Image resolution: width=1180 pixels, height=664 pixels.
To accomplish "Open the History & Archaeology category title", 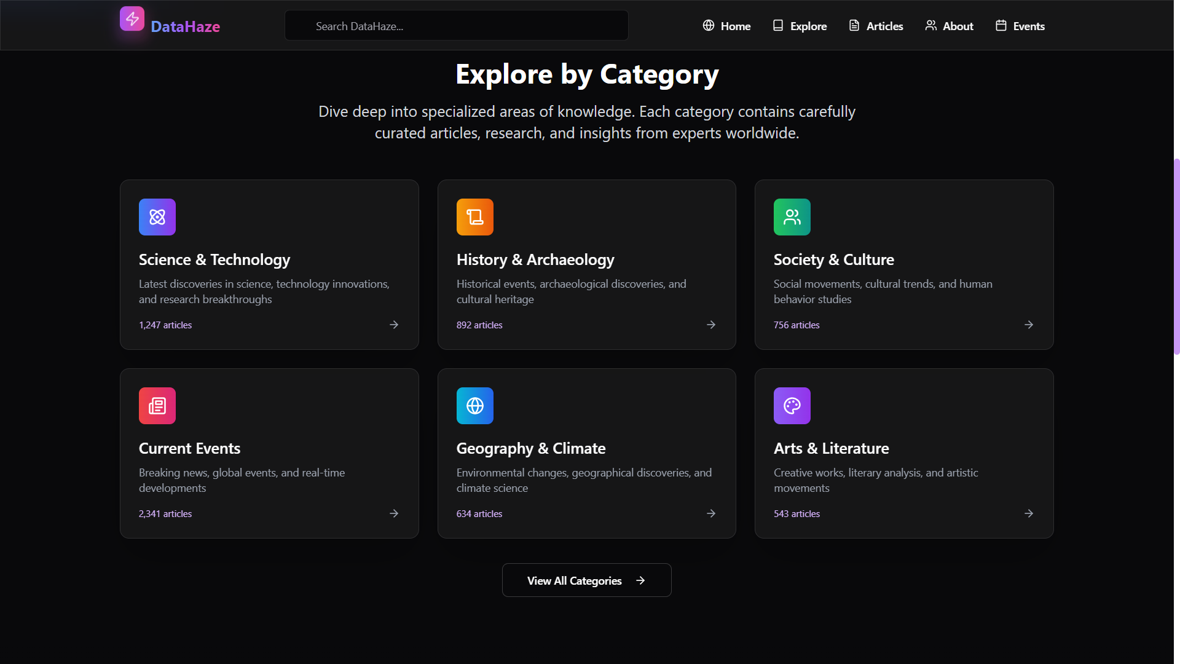I will point(535,259).
